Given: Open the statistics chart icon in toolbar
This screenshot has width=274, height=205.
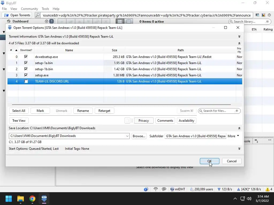Looking at the screenshot, I should pyautogui.click(x=263, y=15).
